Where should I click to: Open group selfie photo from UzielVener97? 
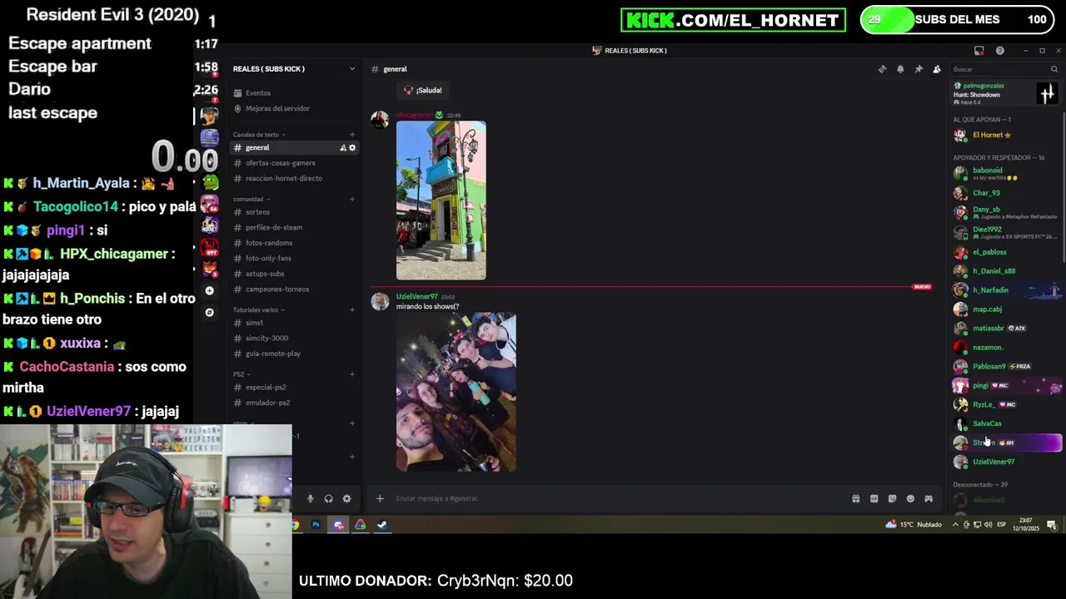pyautogui.click(x=456, y=392)
